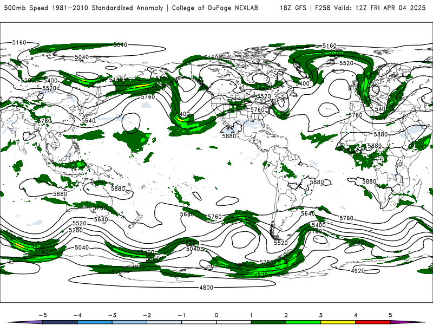Click the 5760 contour label over the central United States
The image size is (433, 325).
[x=258, y=110]
